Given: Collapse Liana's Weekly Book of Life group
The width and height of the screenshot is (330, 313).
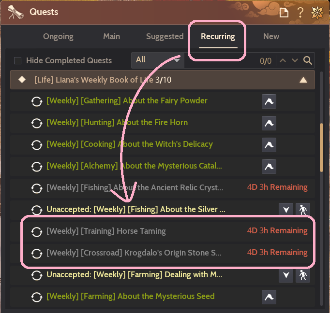Looking at the screenshot, I should click(303, 80).
